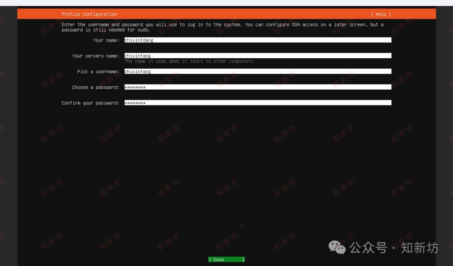Click the Profile configuration title text
The height and width of the screenshot is (266, 453).
(89, 14)
